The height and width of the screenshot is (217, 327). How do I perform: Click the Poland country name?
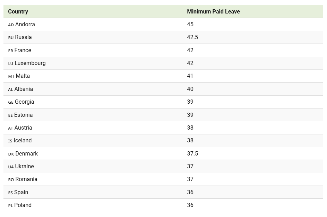[23, 205]
